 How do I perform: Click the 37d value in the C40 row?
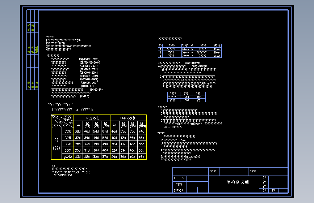coord(105,157)
